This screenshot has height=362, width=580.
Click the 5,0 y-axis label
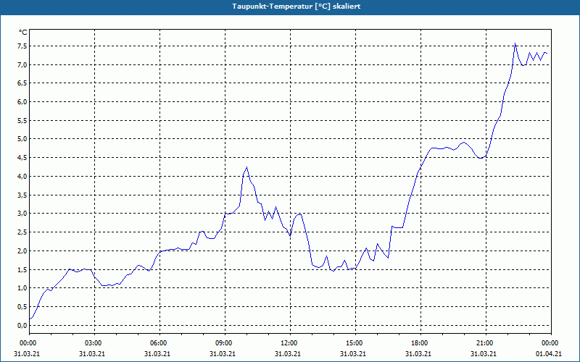22,139
